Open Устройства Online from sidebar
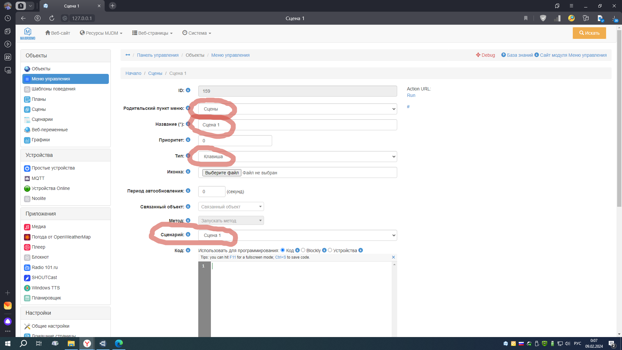Image resolution: width=622 pixels, height=350 pixels. pos(51,188)
